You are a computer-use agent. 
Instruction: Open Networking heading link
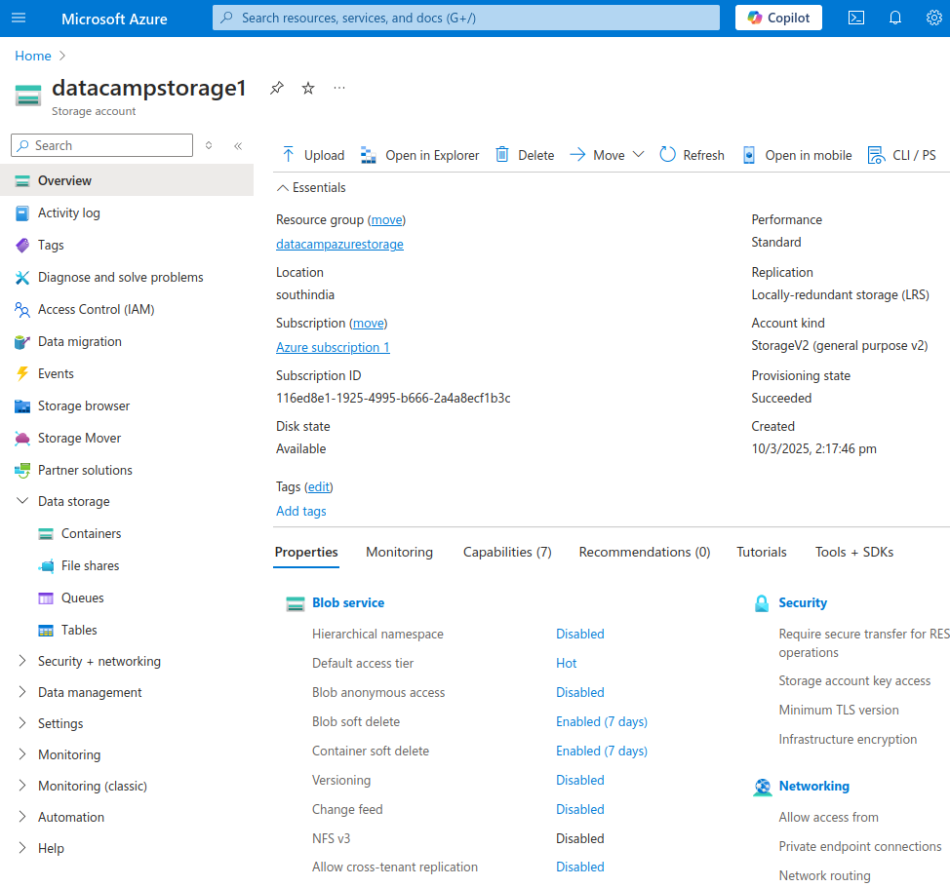pos(813,786)
